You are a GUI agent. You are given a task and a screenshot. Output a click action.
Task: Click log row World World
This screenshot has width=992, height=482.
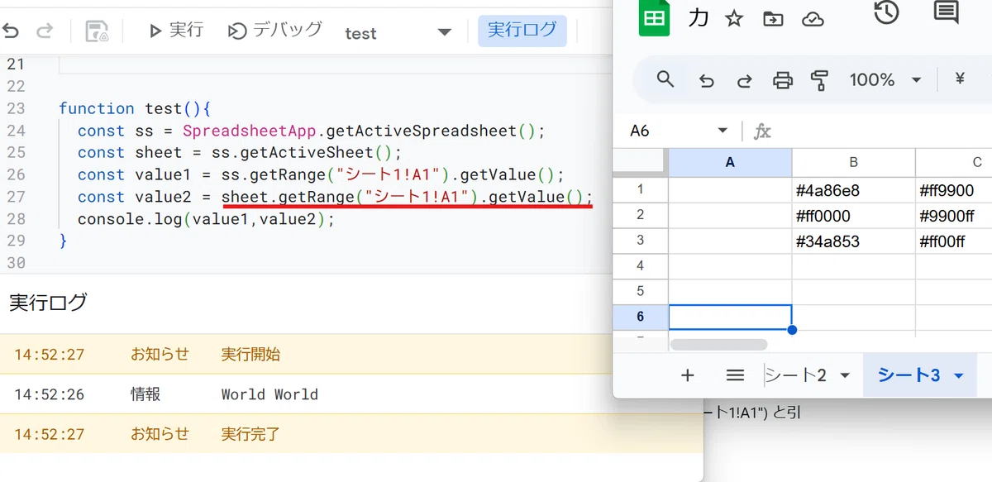click(351, 394)
